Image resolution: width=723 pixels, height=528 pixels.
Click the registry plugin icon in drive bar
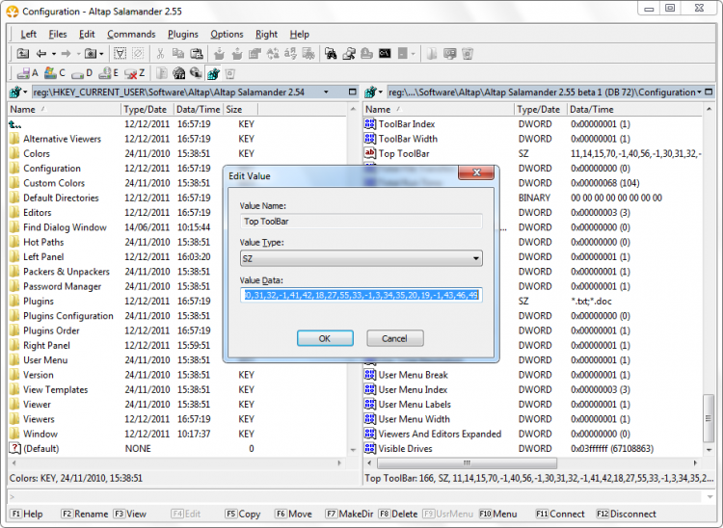212,73
